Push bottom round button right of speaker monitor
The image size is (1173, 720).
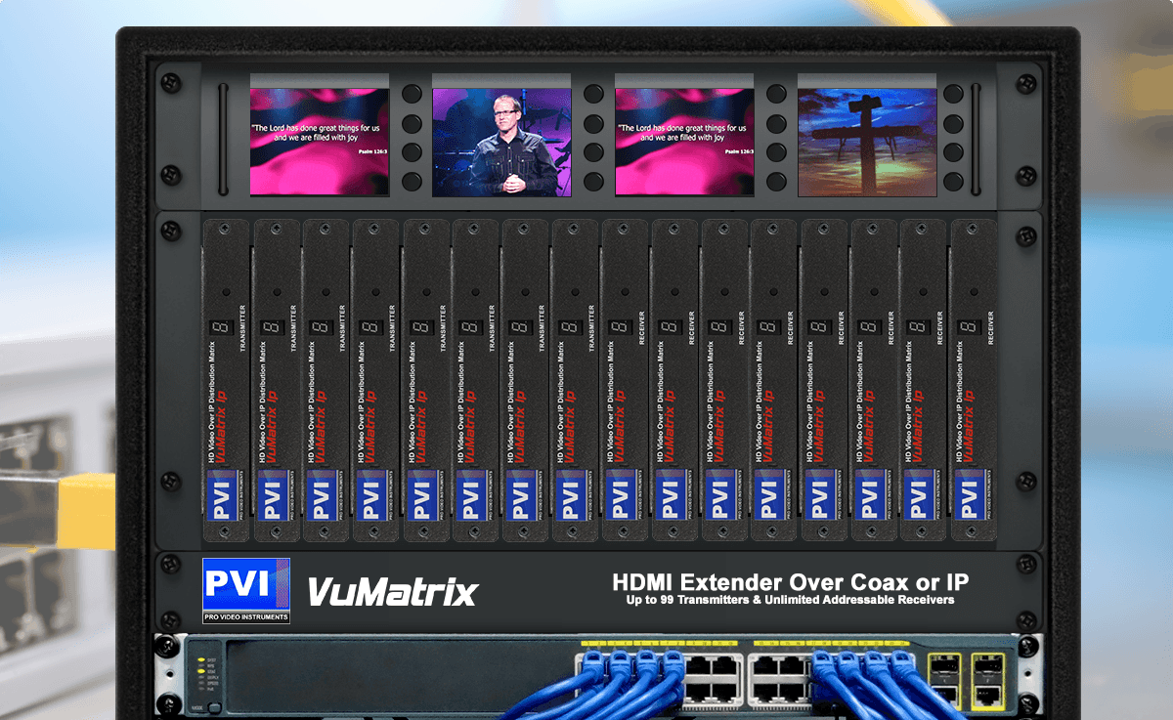593,182
